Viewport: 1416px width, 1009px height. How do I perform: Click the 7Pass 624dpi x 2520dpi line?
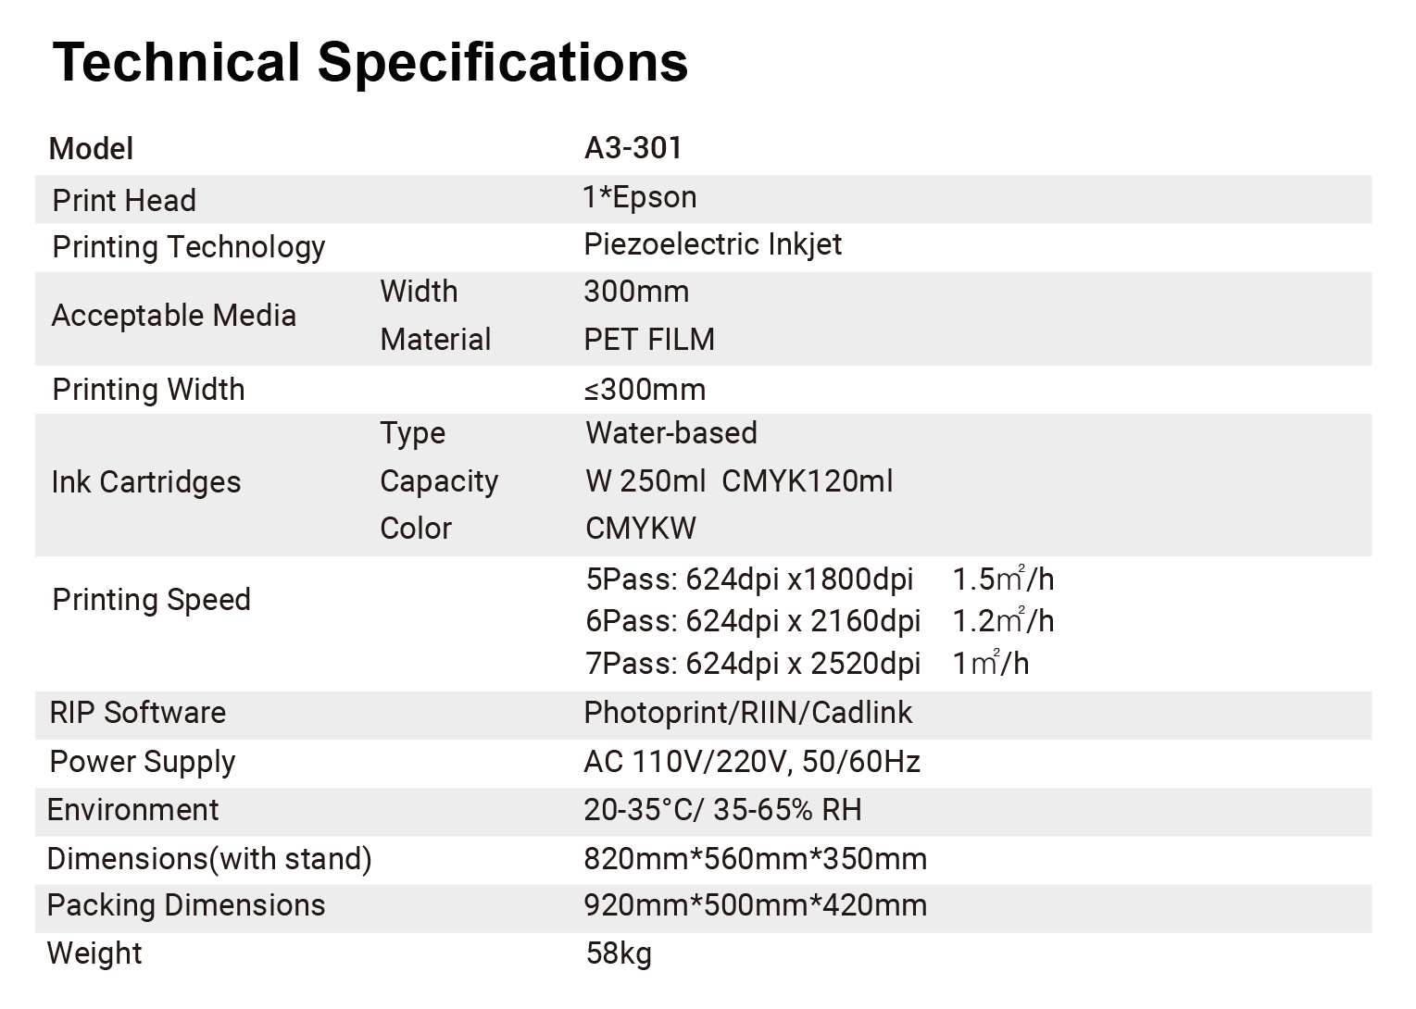click(x=753, y=664)
